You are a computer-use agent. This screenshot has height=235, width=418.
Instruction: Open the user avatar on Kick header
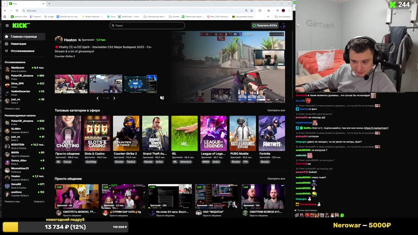(x=283, y=25)
